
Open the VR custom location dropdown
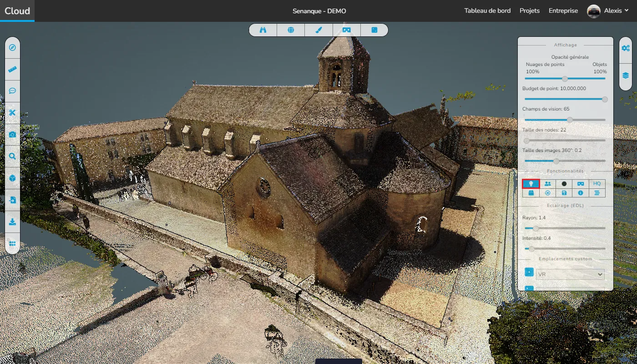(570, 274)
